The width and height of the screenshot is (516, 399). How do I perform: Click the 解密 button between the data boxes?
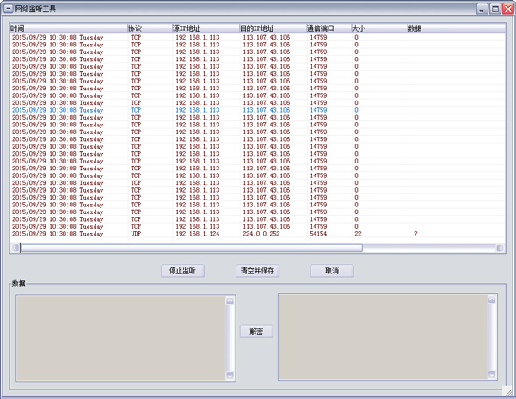256,331
